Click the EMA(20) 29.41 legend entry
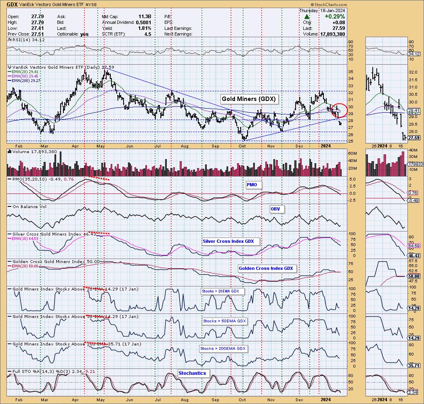 click(x=23, y=72)
